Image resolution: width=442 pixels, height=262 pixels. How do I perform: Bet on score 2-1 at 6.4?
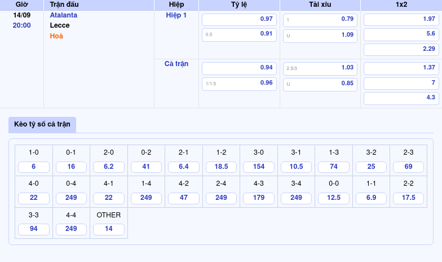(x=184, y=167)
